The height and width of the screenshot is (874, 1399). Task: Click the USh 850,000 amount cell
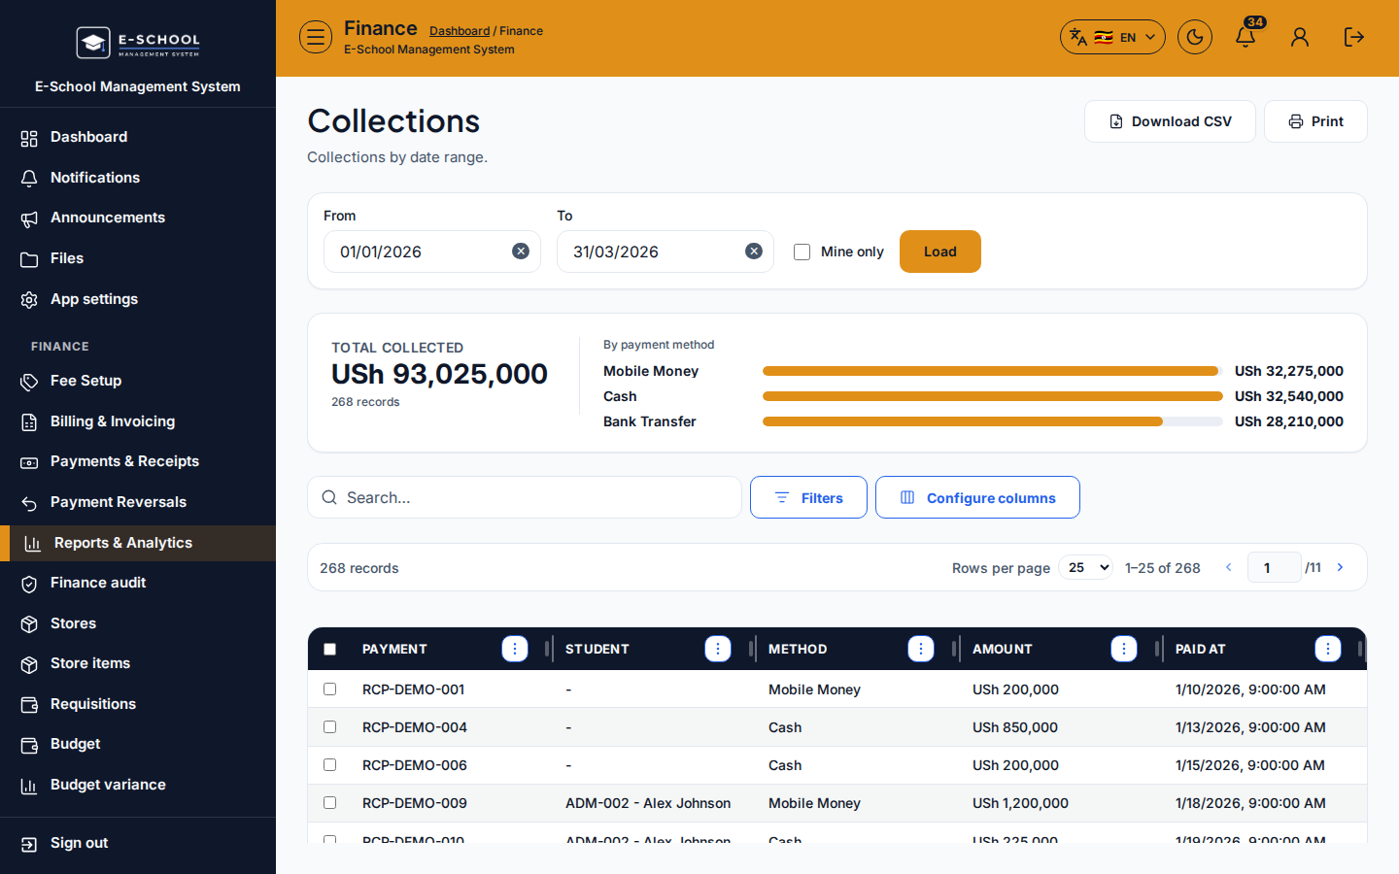point(1015,727)
